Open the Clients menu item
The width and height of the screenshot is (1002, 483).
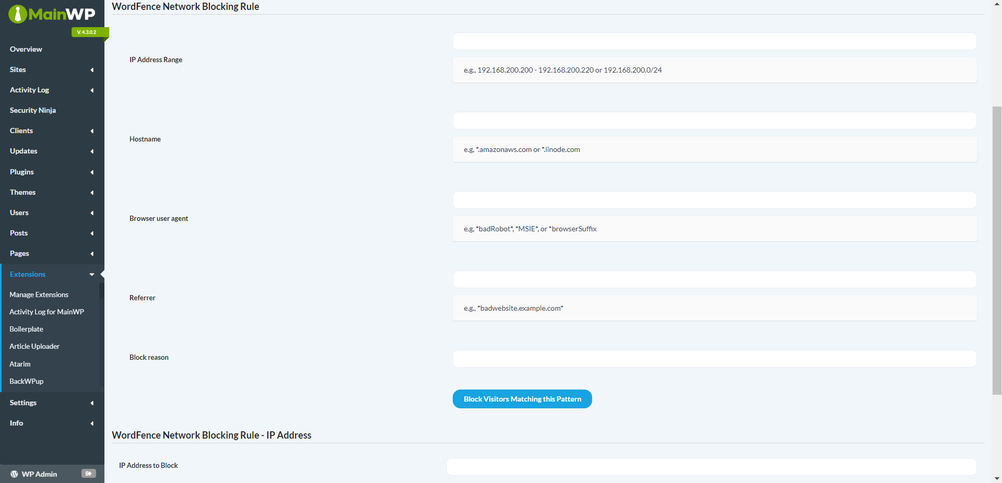21,131
